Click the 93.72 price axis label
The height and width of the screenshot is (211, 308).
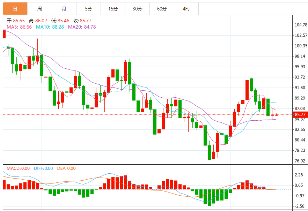point(300,77)
